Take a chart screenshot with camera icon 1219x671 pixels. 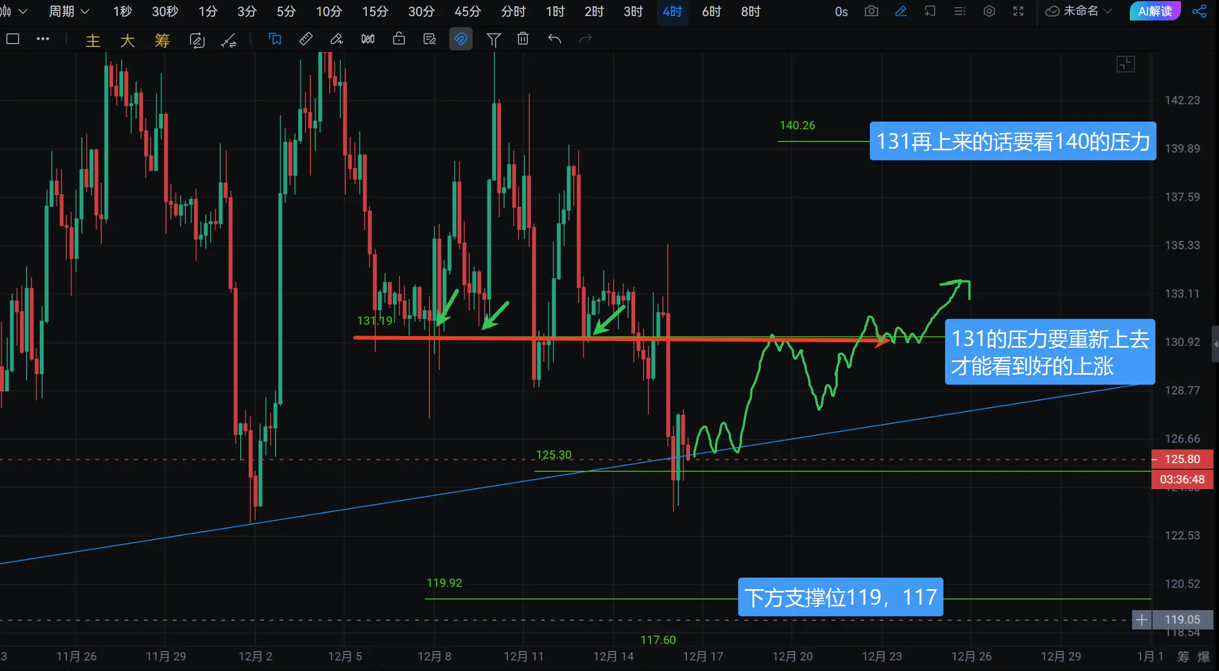(871, 11)
